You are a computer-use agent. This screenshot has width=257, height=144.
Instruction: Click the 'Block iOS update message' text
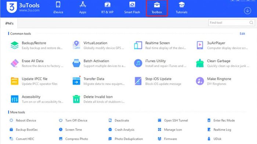point(163,84)
